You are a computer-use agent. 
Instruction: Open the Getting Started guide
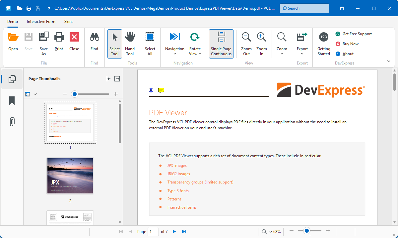[324, 43]
